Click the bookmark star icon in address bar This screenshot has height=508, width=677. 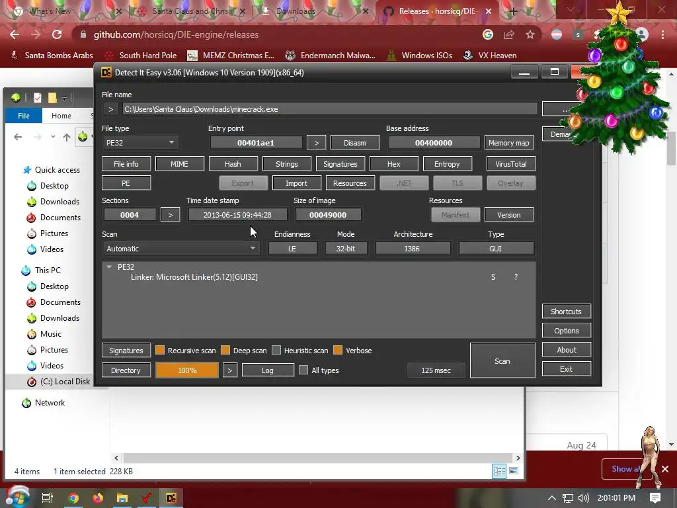(x=530, y=34)
